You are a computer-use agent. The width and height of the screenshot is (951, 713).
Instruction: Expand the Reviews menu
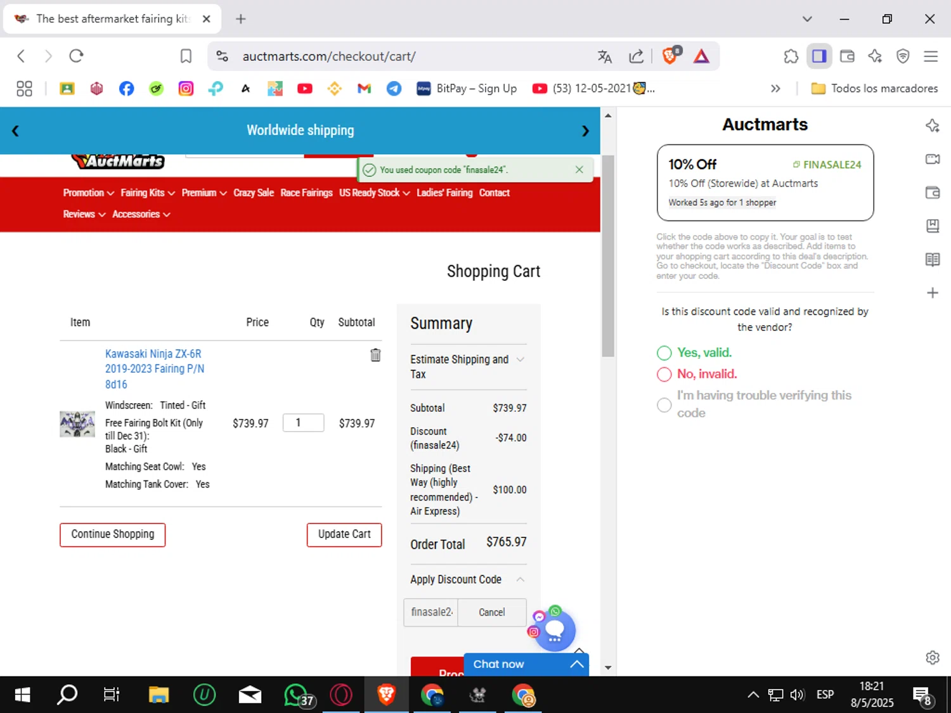coord(84,214)
